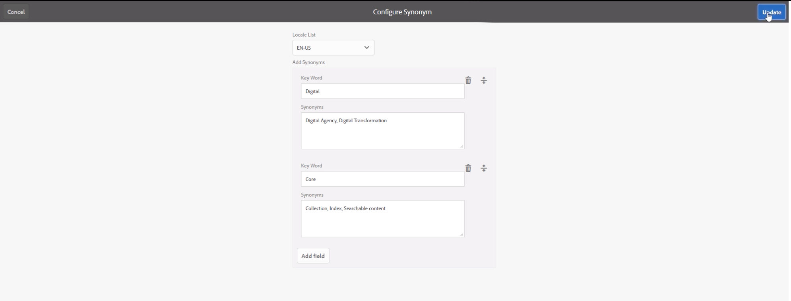
Task: Click into the Digital Agency synonyms textarea
Action: (x=382, y=131)
